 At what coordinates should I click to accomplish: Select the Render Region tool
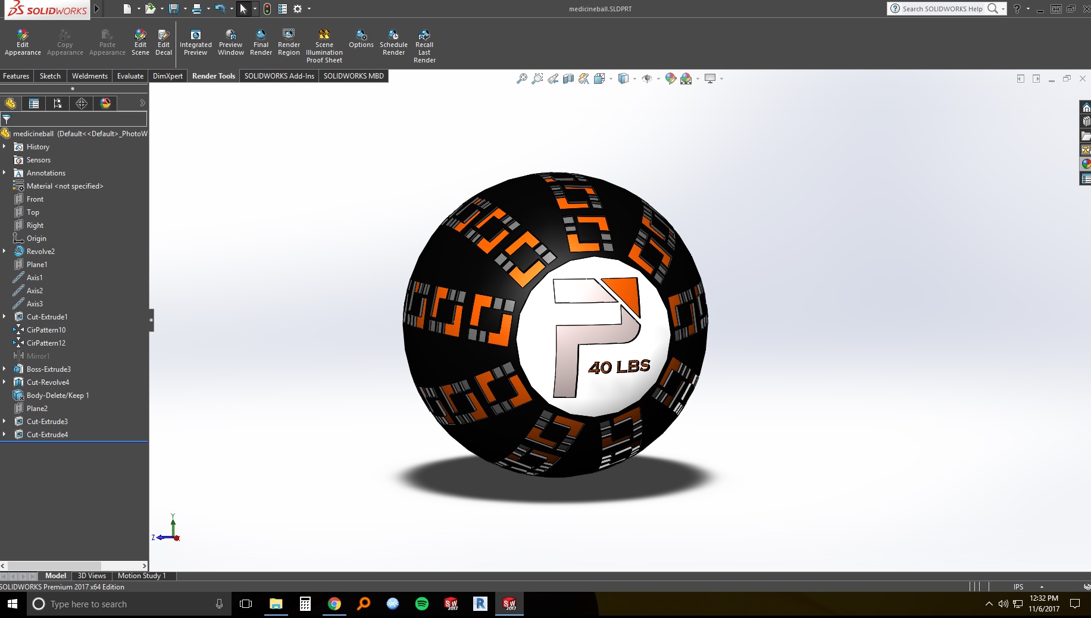pyautogui.click(x=289, y=42)
